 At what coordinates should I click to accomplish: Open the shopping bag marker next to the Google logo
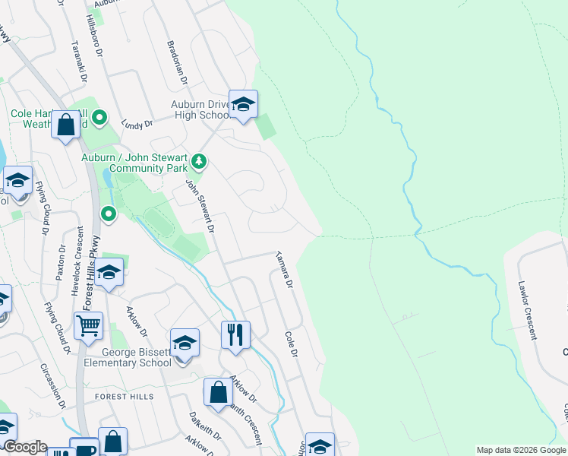point(112,442)
